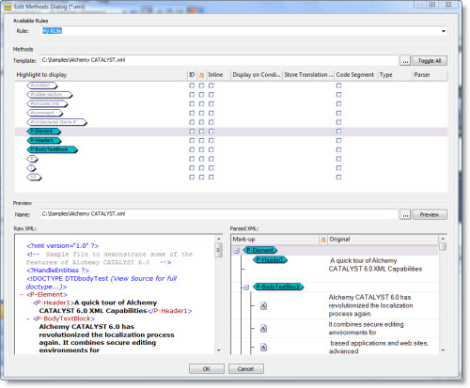Check Code Segment box for #cdata-section

tap(338, 95)
